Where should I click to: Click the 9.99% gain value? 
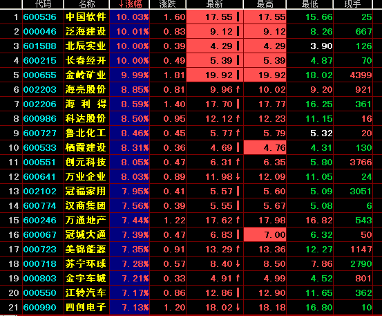click(135, 75)
